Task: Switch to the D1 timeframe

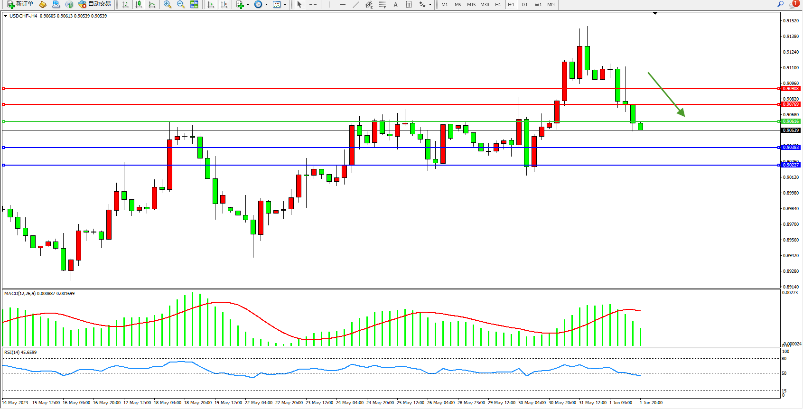Action: tap(524, 5)
